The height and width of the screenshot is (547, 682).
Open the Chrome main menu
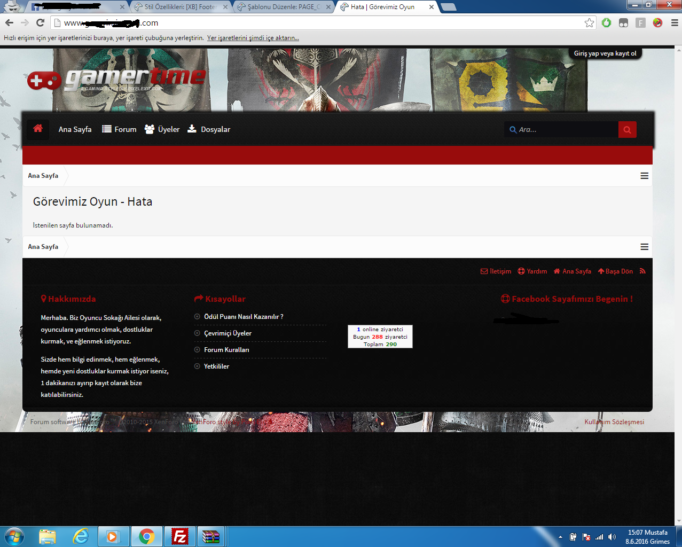[674, 22]
